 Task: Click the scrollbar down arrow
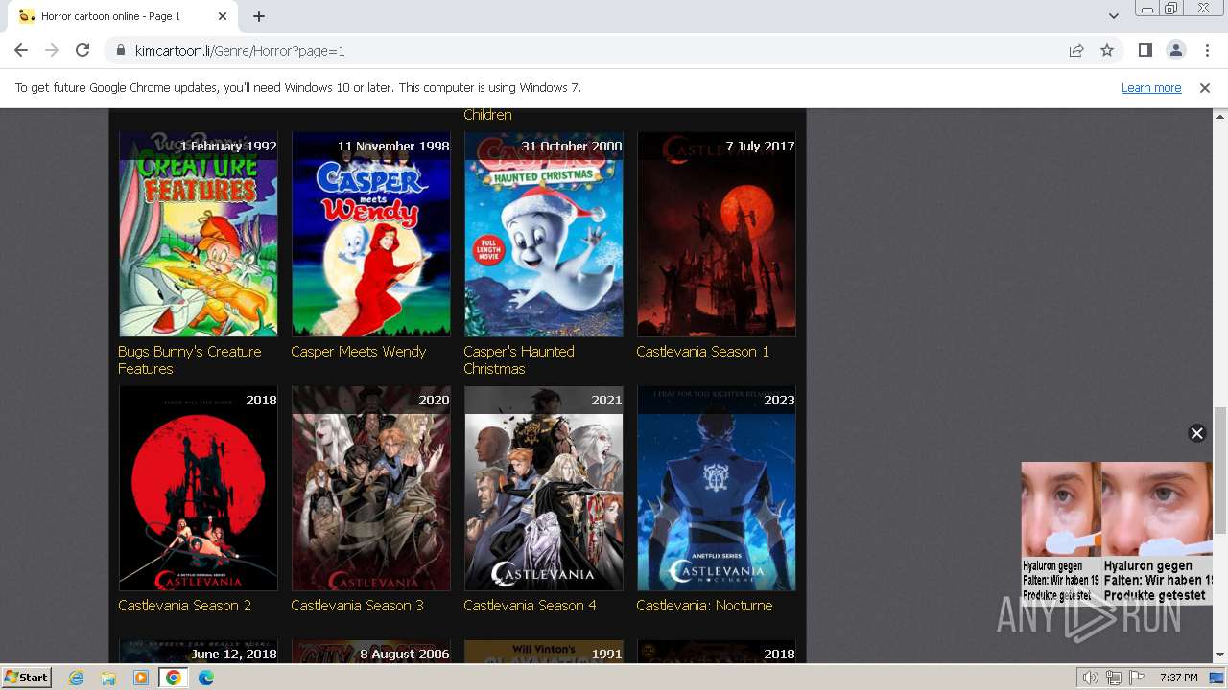[x=1220, y=655]
